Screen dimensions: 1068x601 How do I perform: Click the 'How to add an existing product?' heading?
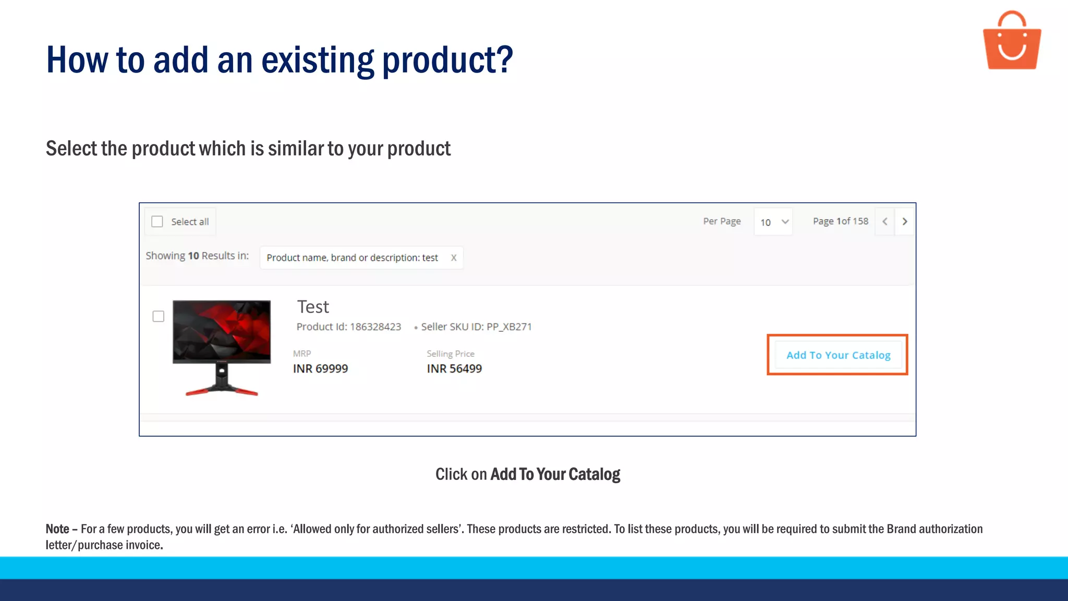pos(280,60)
